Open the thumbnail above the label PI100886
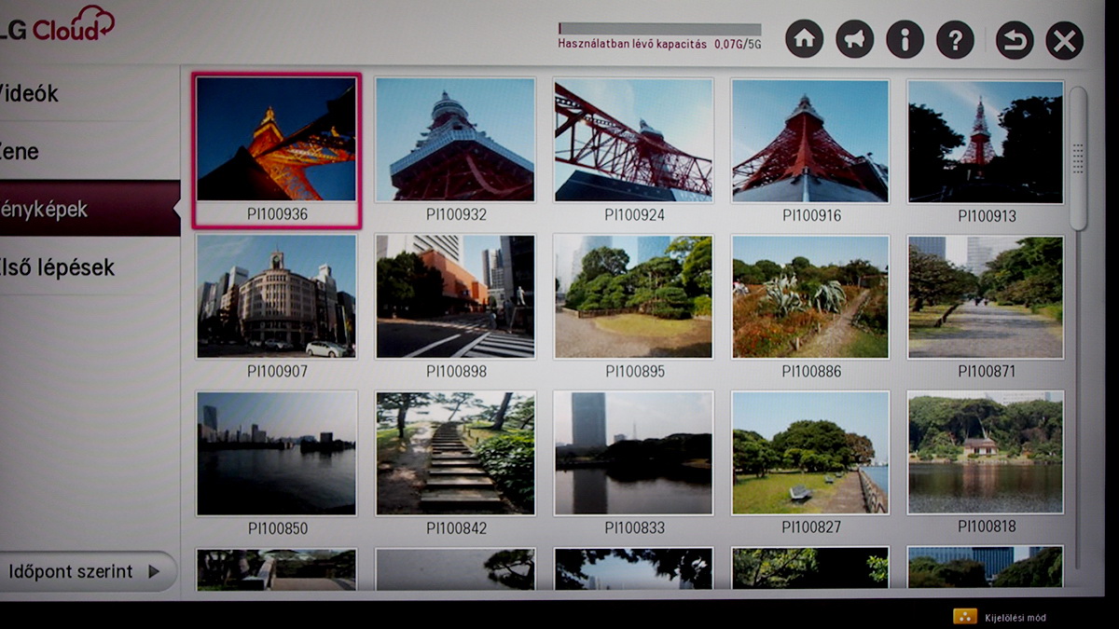 click(x=810, y=296)
